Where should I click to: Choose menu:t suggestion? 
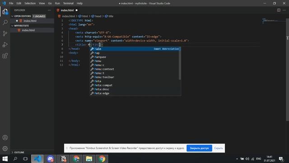[135, 73]
